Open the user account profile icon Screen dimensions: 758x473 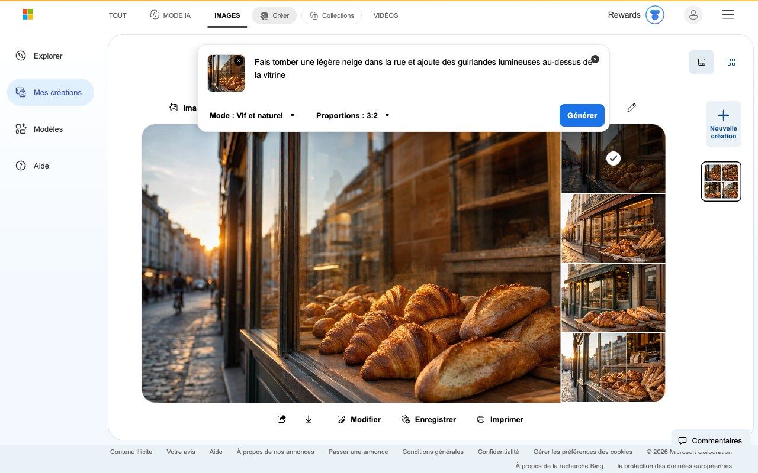point(693,15)
